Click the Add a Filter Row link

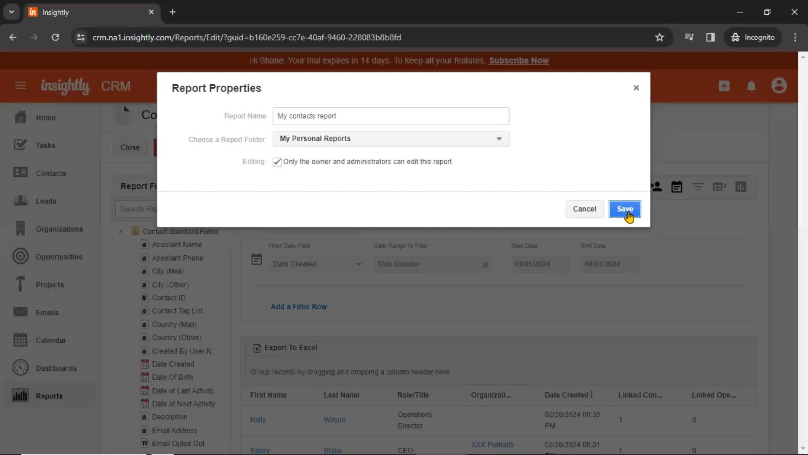[x=299, y=306]
